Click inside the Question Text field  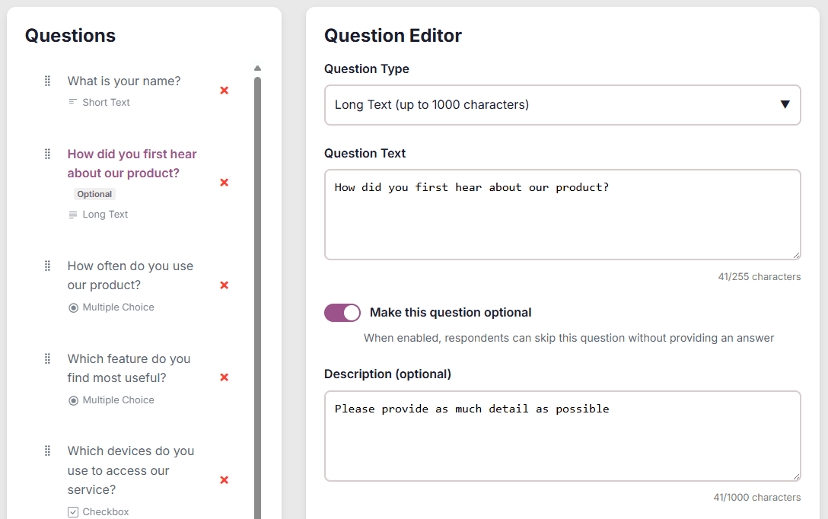(x=562, y=213)
